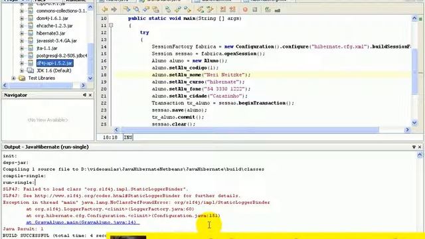The width and height of the screenshot is (425, 239).
Task: Click the NoClassDefFoundError exception output line
Action: click(x=136, y=202)
